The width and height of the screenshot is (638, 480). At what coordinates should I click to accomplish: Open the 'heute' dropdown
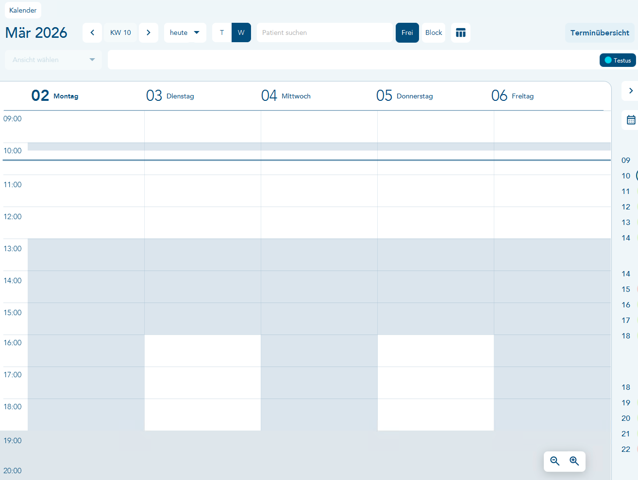coord(185,32)
